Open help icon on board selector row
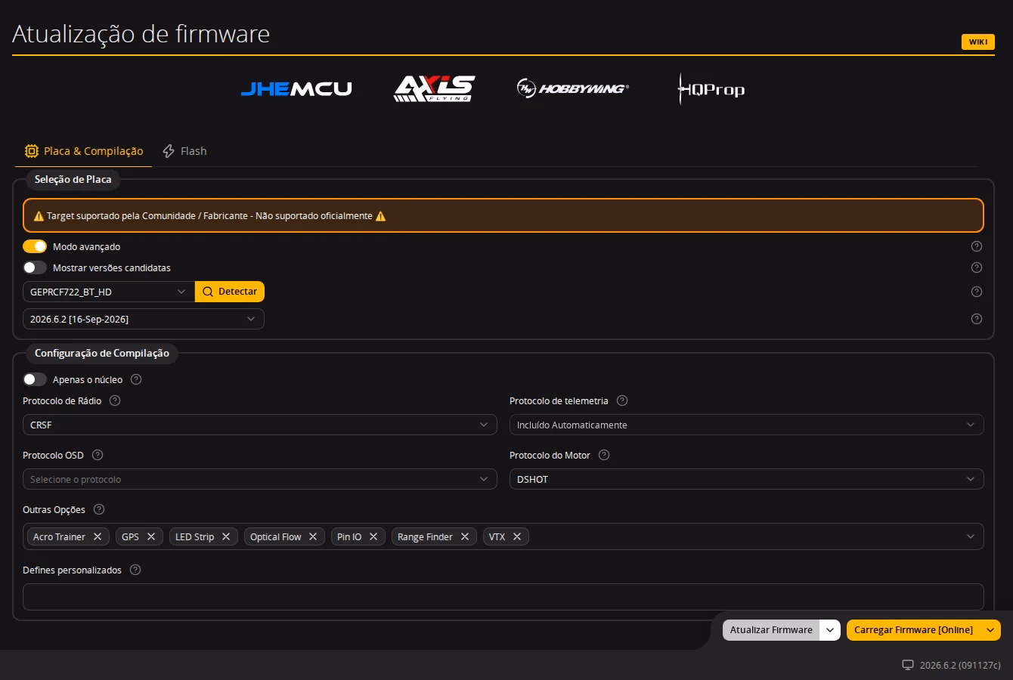Screen dimensions: 1013x680 point(977,292)
